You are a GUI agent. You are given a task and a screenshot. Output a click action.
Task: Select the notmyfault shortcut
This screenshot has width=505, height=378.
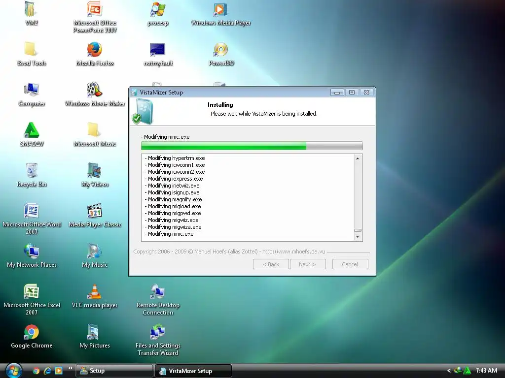pyautogui.click(x=158, y=54)
